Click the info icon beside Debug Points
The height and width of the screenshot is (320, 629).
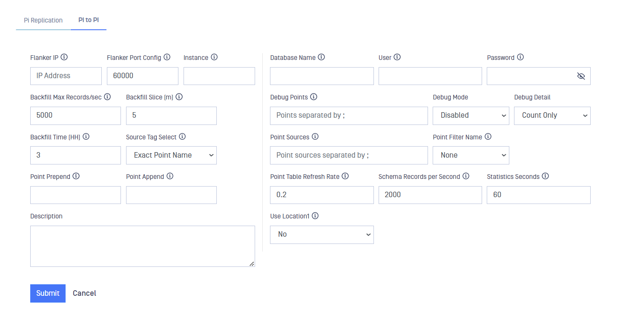point(314,97)
